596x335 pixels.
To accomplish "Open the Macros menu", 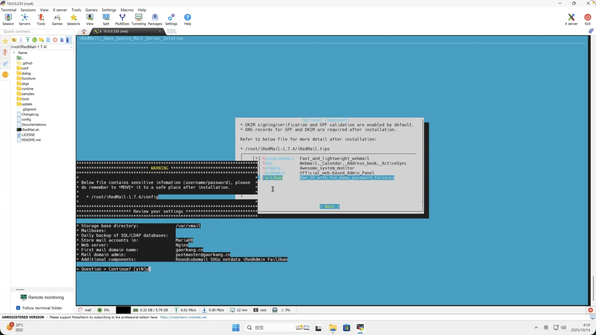I will tap(127, 10).
